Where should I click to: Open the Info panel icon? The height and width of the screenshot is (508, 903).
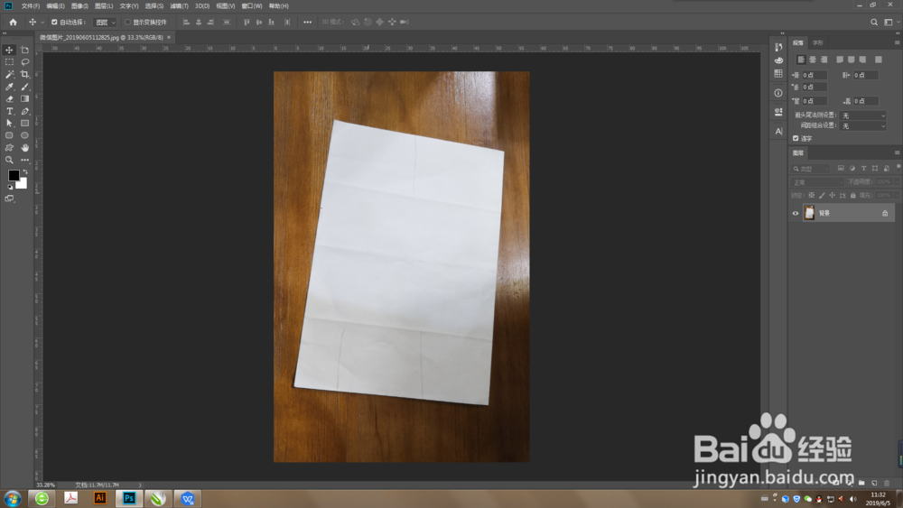pyautogui.click(x=778, y=93)
